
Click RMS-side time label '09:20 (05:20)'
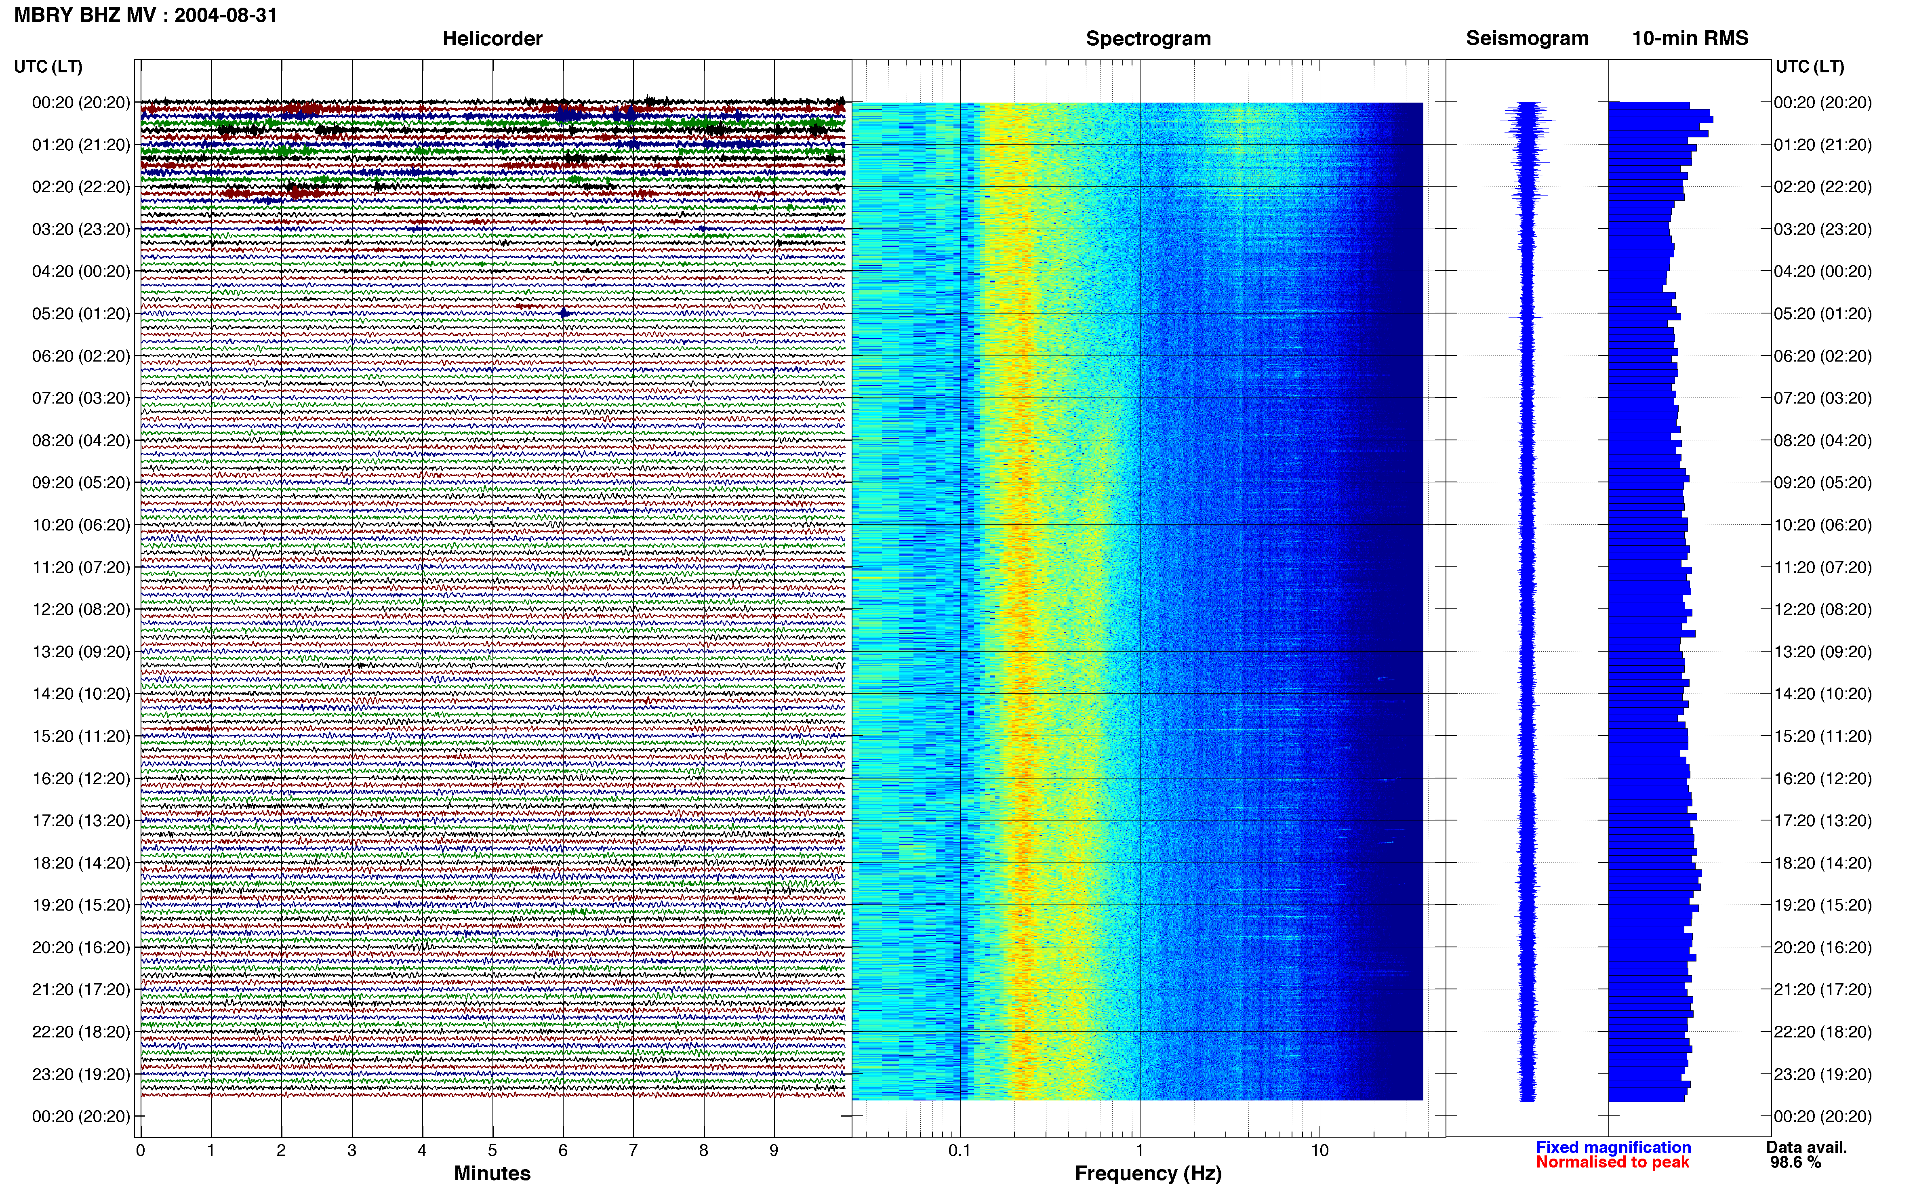1822,483
